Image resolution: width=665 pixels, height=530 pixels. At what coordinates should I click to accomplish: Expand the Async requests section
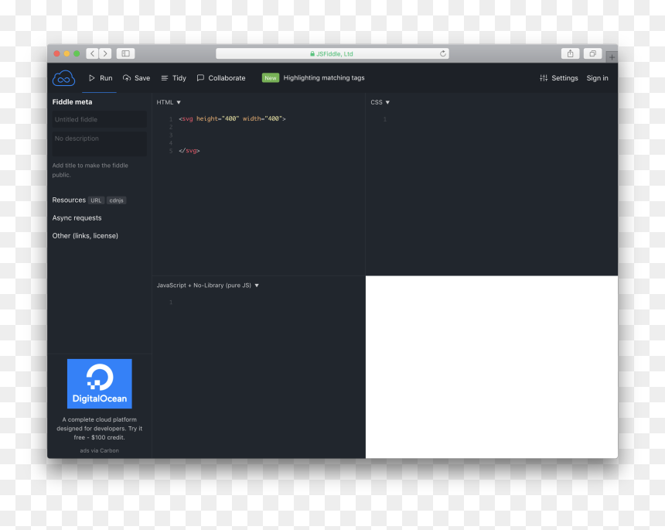(x=77, y=217)
